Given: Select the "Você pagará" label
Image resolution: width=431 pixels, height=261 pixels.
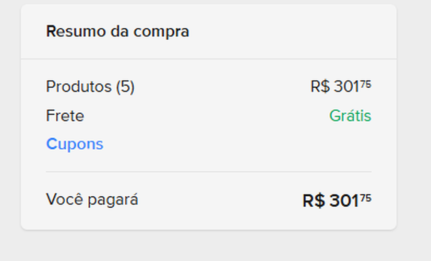Looking at the screenshot, I should (x=92, y=199).
